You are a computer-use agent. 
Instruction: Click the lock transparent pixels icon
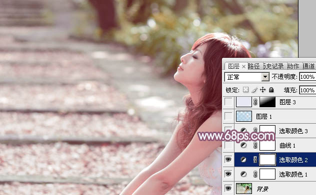[245, 90]
